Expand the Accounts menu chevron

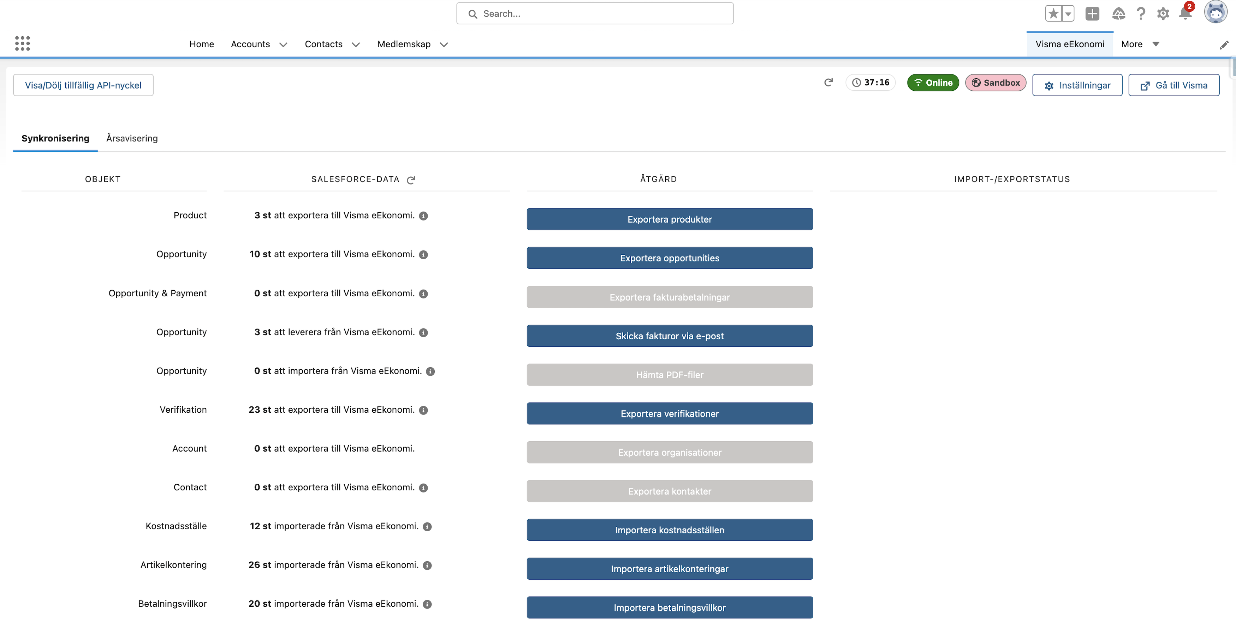click(283, 44)
